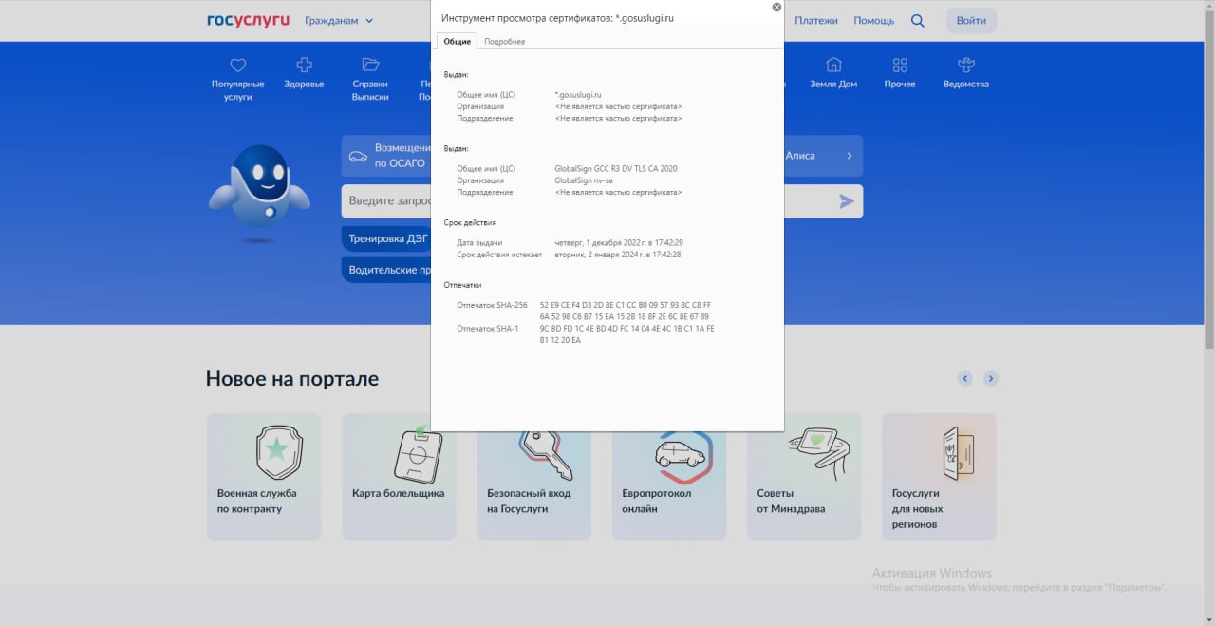The width and height of the screenshot is (1215, 626).
Task: Open the Госуслуги для новых регионов card
Action: coord(939,477)
